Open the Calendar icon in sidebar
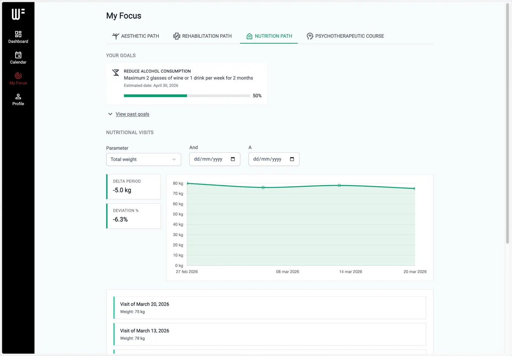The height and width of the screenshot is (356, 512). 18,55
